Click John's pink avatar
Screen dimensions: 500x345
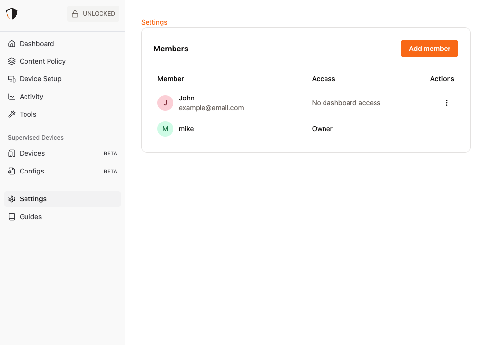[x=165, y=103]
